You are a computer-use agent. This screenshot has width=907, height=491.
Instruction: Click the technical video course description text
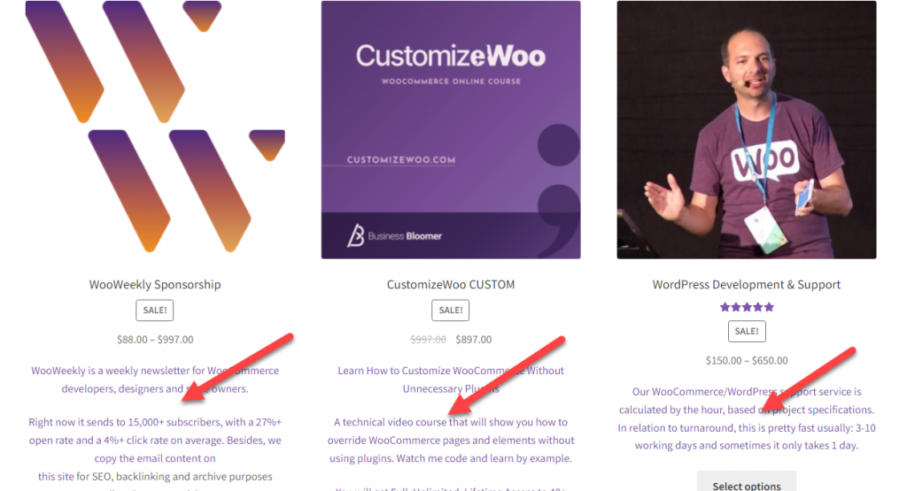coord(451,441)
